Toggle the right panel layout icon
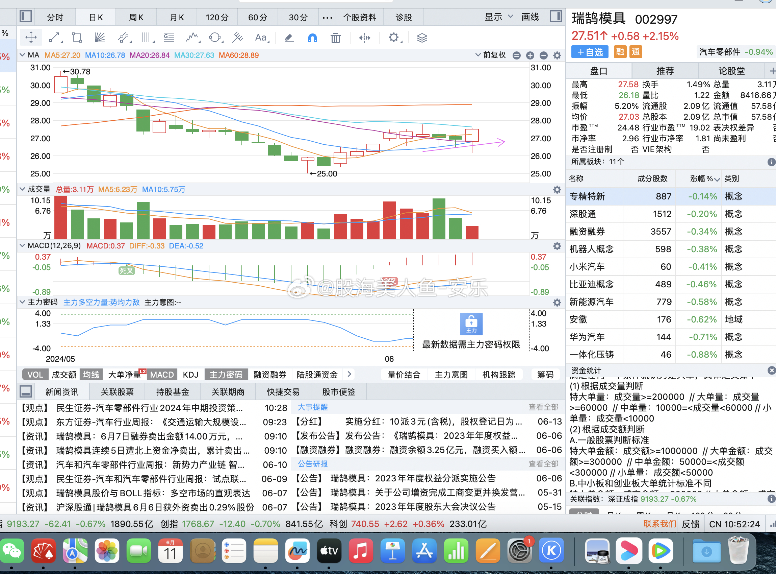The height and width of the screenshot is (574, 776). [x=555, y=16]
